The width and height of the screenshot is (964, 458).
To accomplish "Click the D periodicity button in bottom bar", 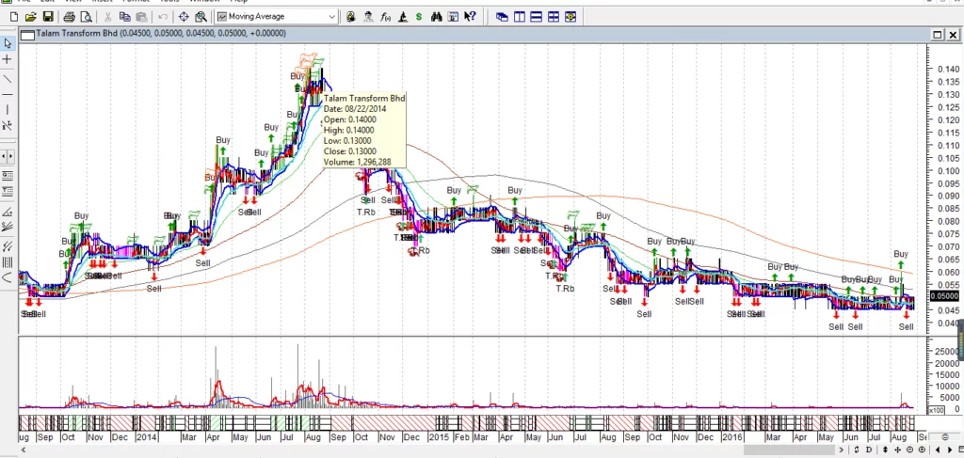I will tap(868, 450).
